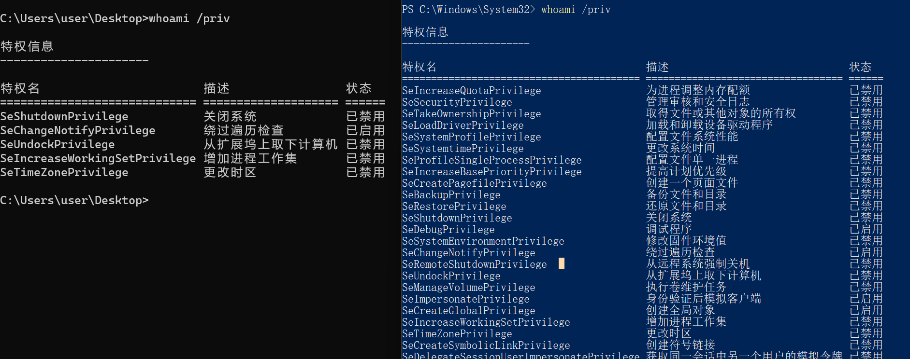Viewport: 910px width, 359px height.
Task: Click the SeRestorePrivilege entry
Action: (454, 207)
